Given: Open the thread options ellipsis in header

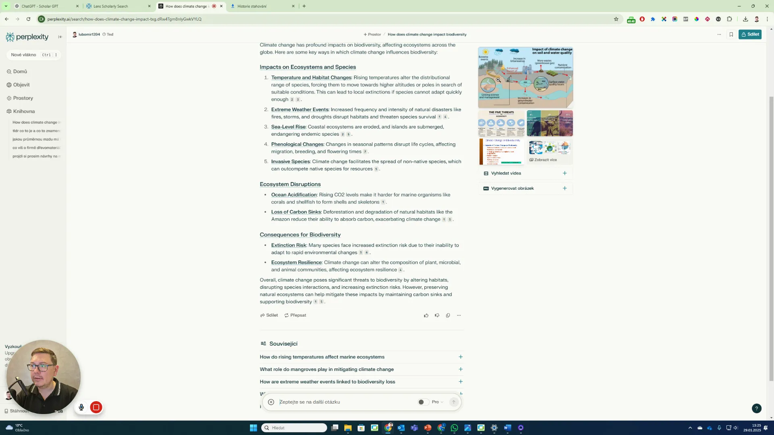Looking at the screenshot, I should [x=719, y=34].
